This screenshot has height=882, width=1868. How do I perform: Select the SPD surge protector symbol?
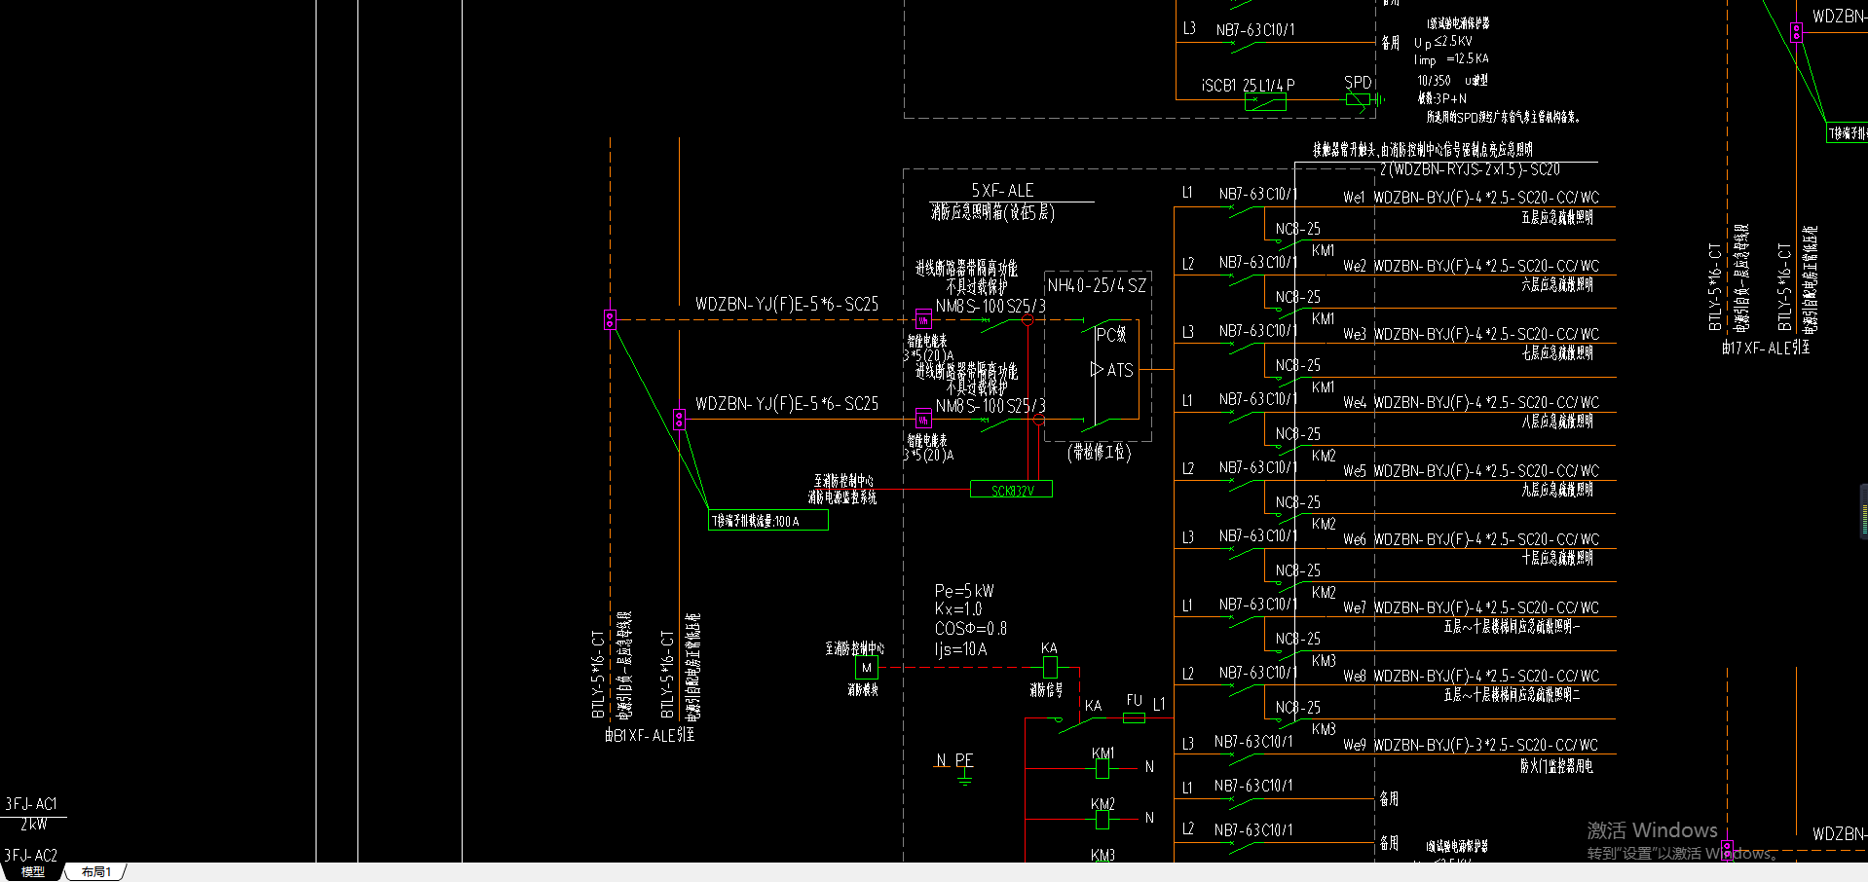(x=1358, y=98)
